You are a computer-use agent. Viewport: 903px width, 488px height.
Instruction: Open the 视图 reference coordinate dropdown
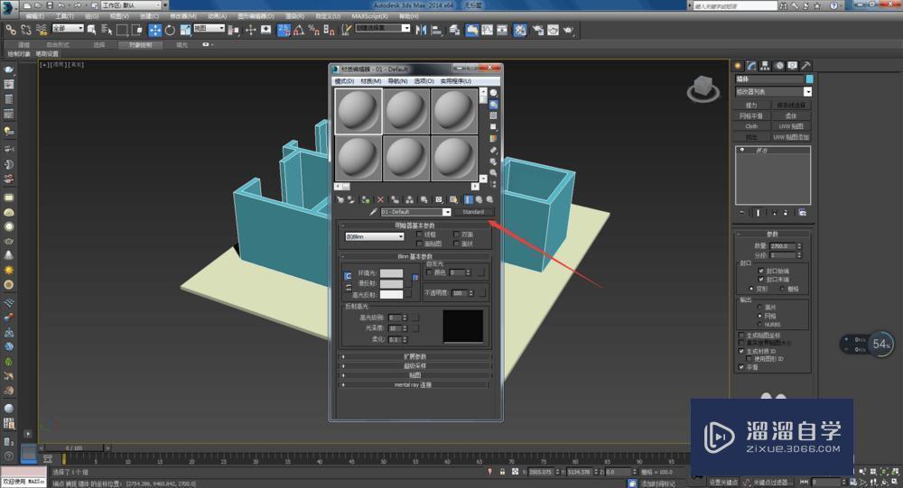click(x=209, y=28)
